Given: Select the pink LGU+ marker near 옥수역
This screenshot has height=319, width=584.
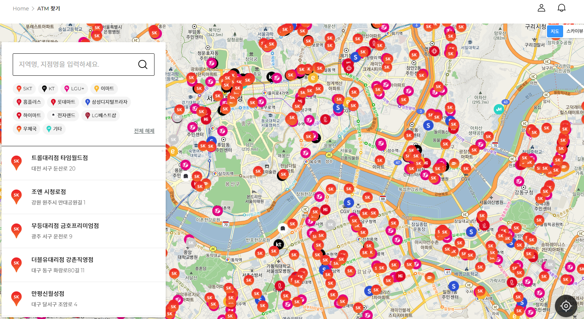Looking at the screenshot, I should (306, 153).
